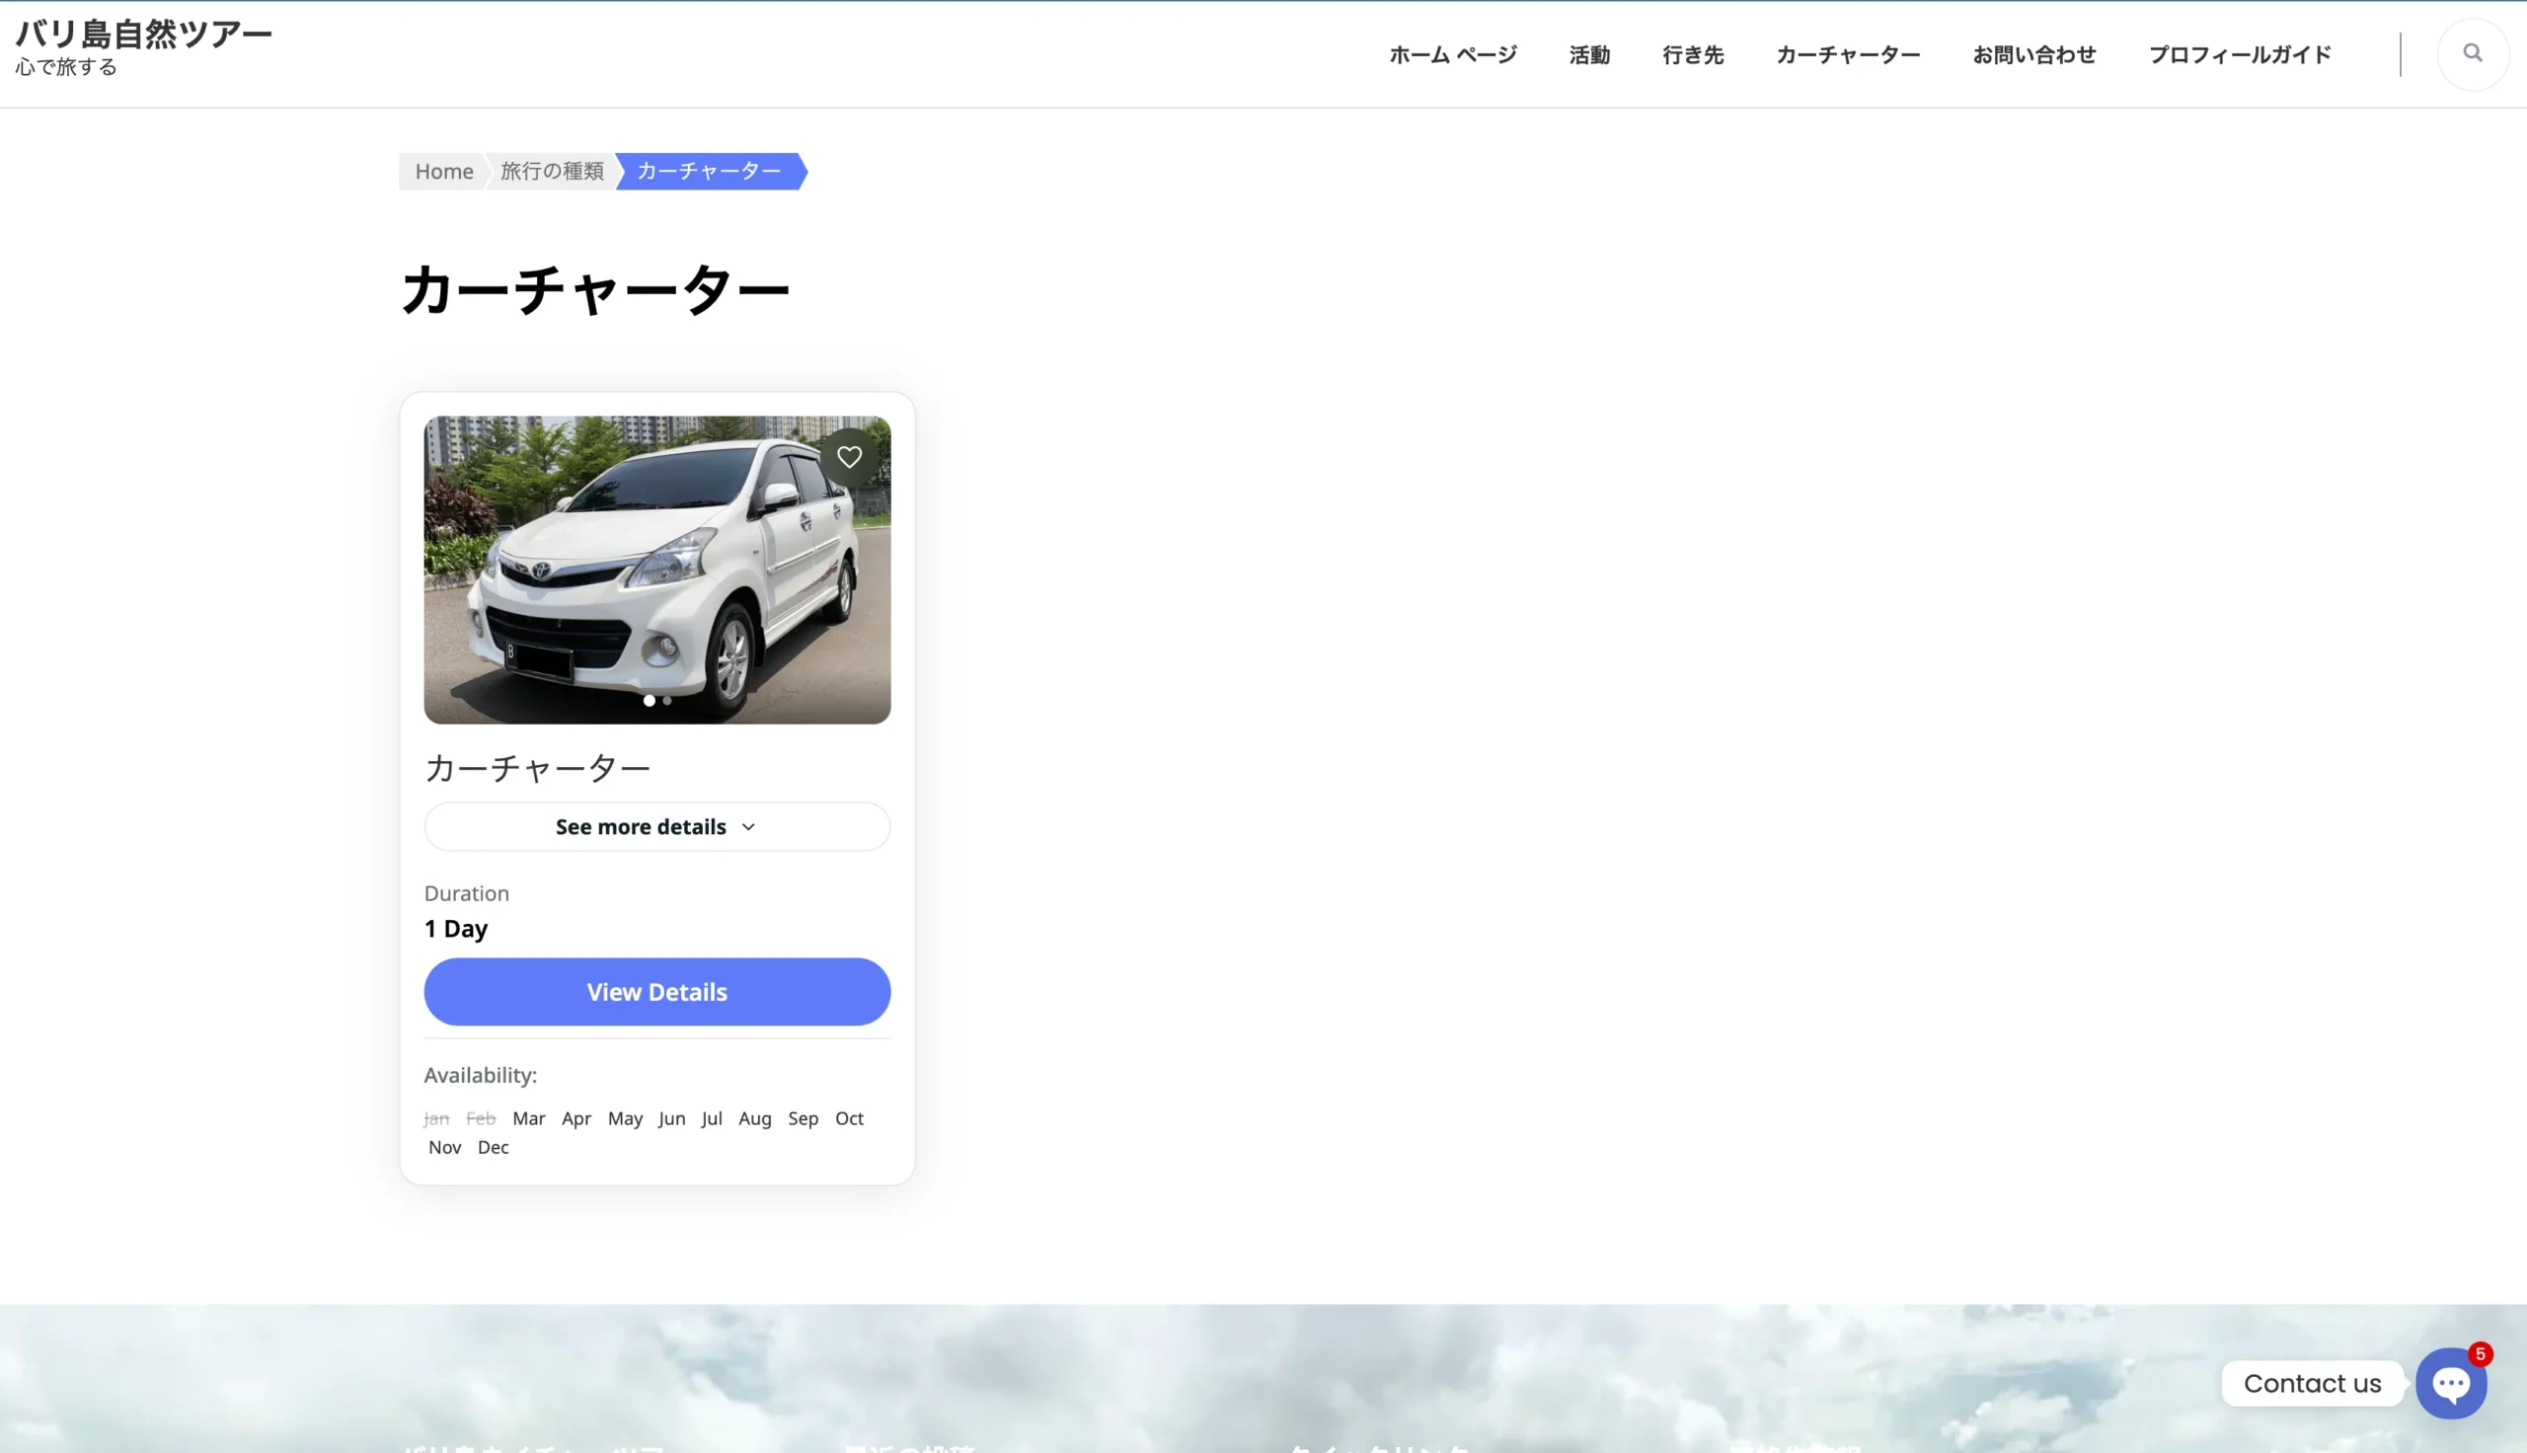Screen dimensions: 2527x1453
Task: Click the Contact us label
Action: click(x=2311, y=1384)
